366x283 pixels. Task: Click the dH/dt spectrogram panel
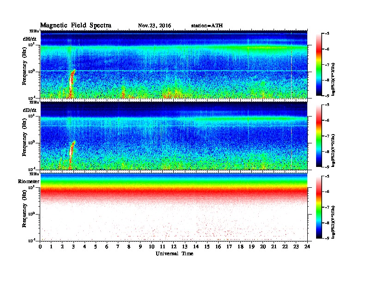point(174,64)
